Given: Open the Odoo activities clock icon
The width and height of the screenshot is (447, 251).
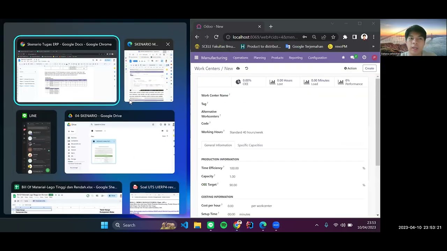Looking at the screenshot, I should (364, 58).
